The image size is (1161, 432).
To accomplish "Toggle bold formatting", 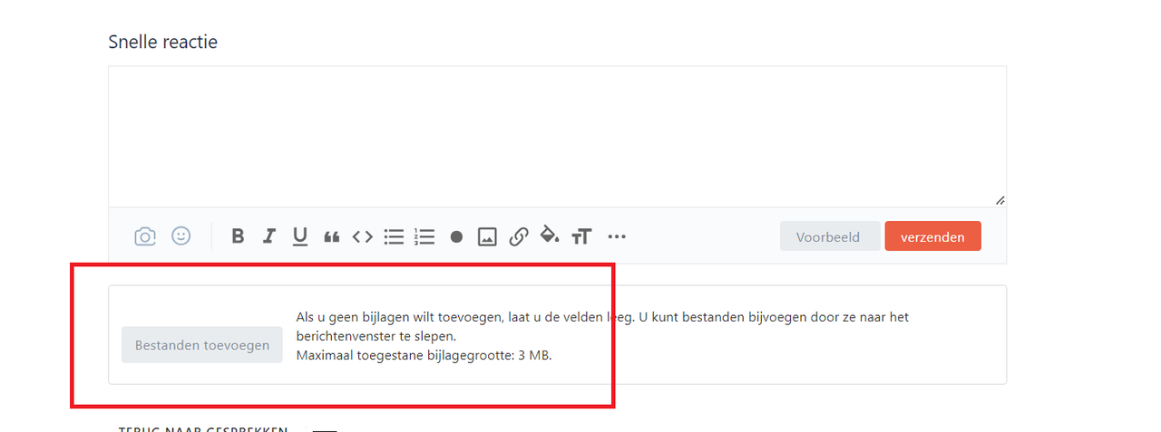I will (238, 236).
